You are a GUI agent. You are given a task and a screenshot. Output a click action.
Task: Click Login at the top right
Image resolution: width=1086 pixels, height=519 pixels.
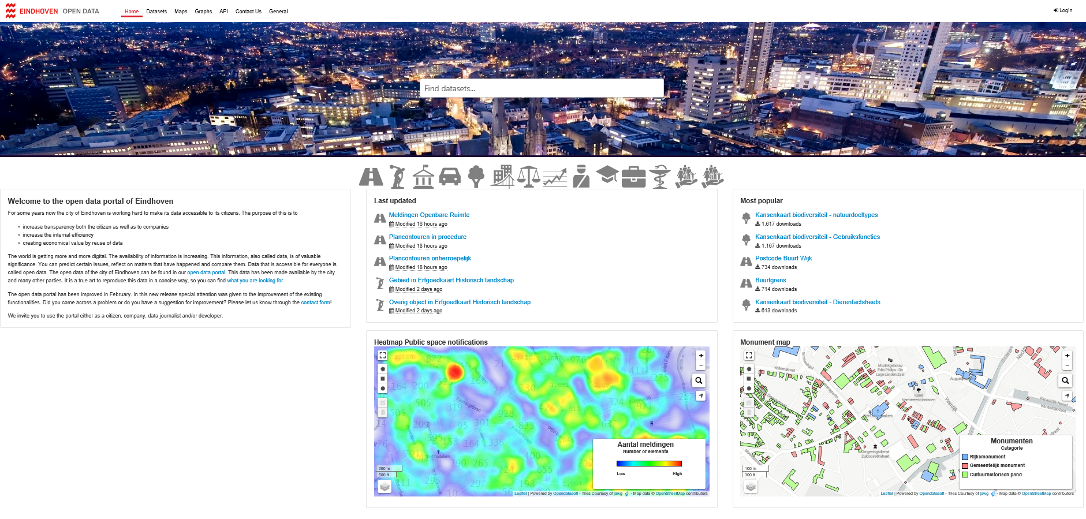tap(1063, 10)
